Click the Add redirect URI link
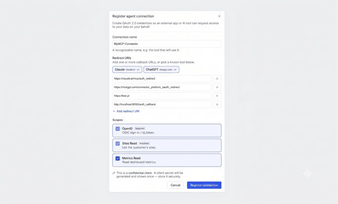338x204 pixels. tap(128, 111)
